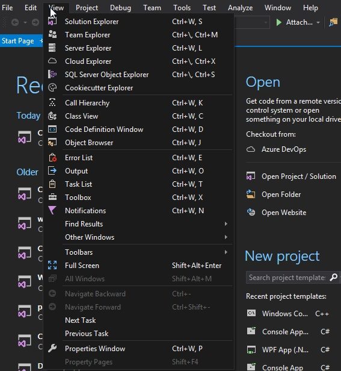Image resolution: width=341 pixels, height=371 pixels.
Task: Click the Code Definition Window icon
Action: [x=52, y=129]
